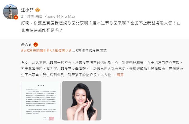The height and width of the screenshot is (124, 189).
Task: Click the ellipsis before 展开
Action: click(x=114, y=75)
